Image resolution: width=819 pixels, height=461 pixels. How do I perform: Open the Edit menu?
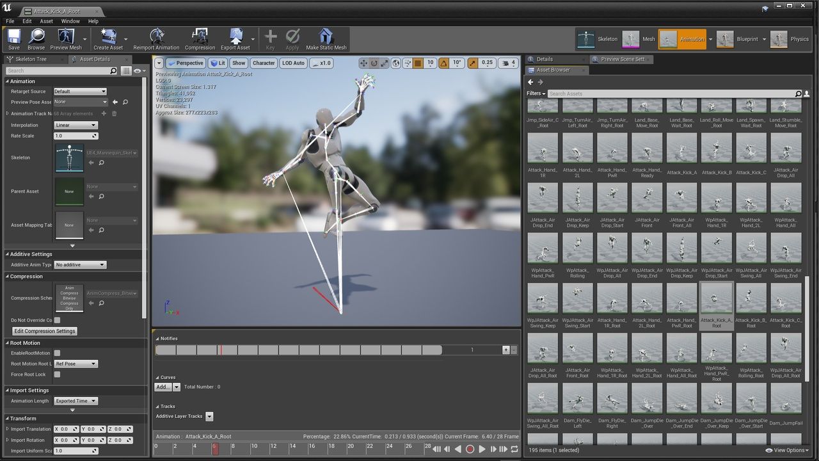click(x=27, y=21)
